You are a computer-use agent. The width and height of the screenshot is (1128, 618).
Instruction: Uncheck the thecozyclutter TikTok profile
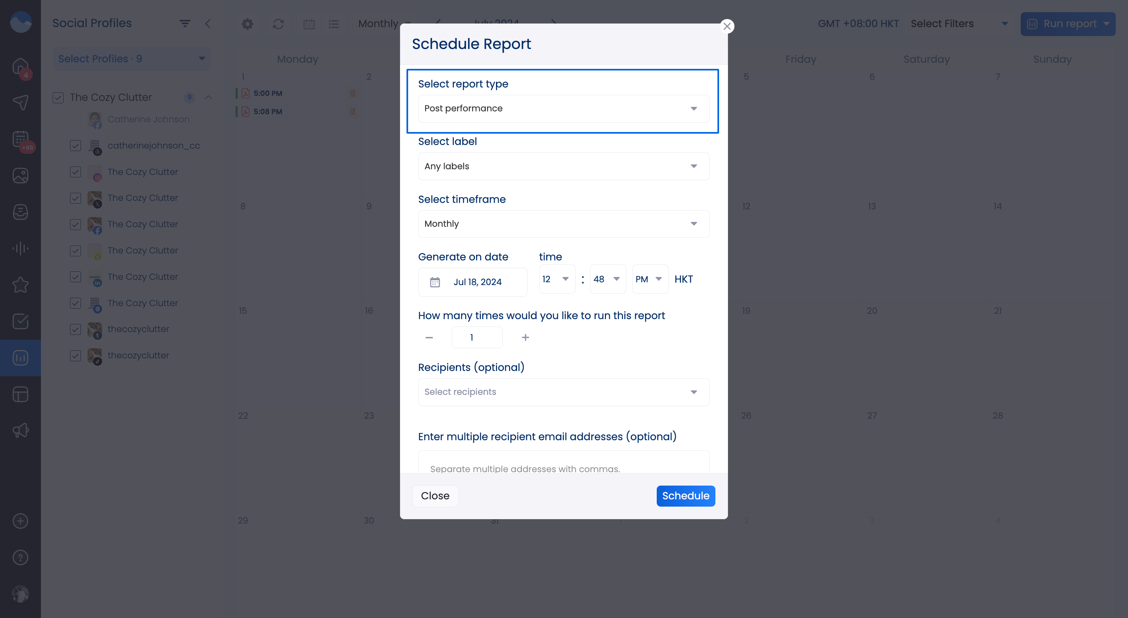pos(75,356)
